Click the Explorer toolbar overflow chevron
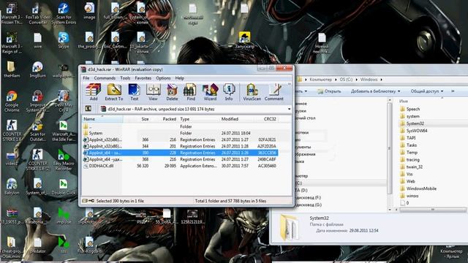This screenshot has width=468, height=263. click(x=453, y=91)
